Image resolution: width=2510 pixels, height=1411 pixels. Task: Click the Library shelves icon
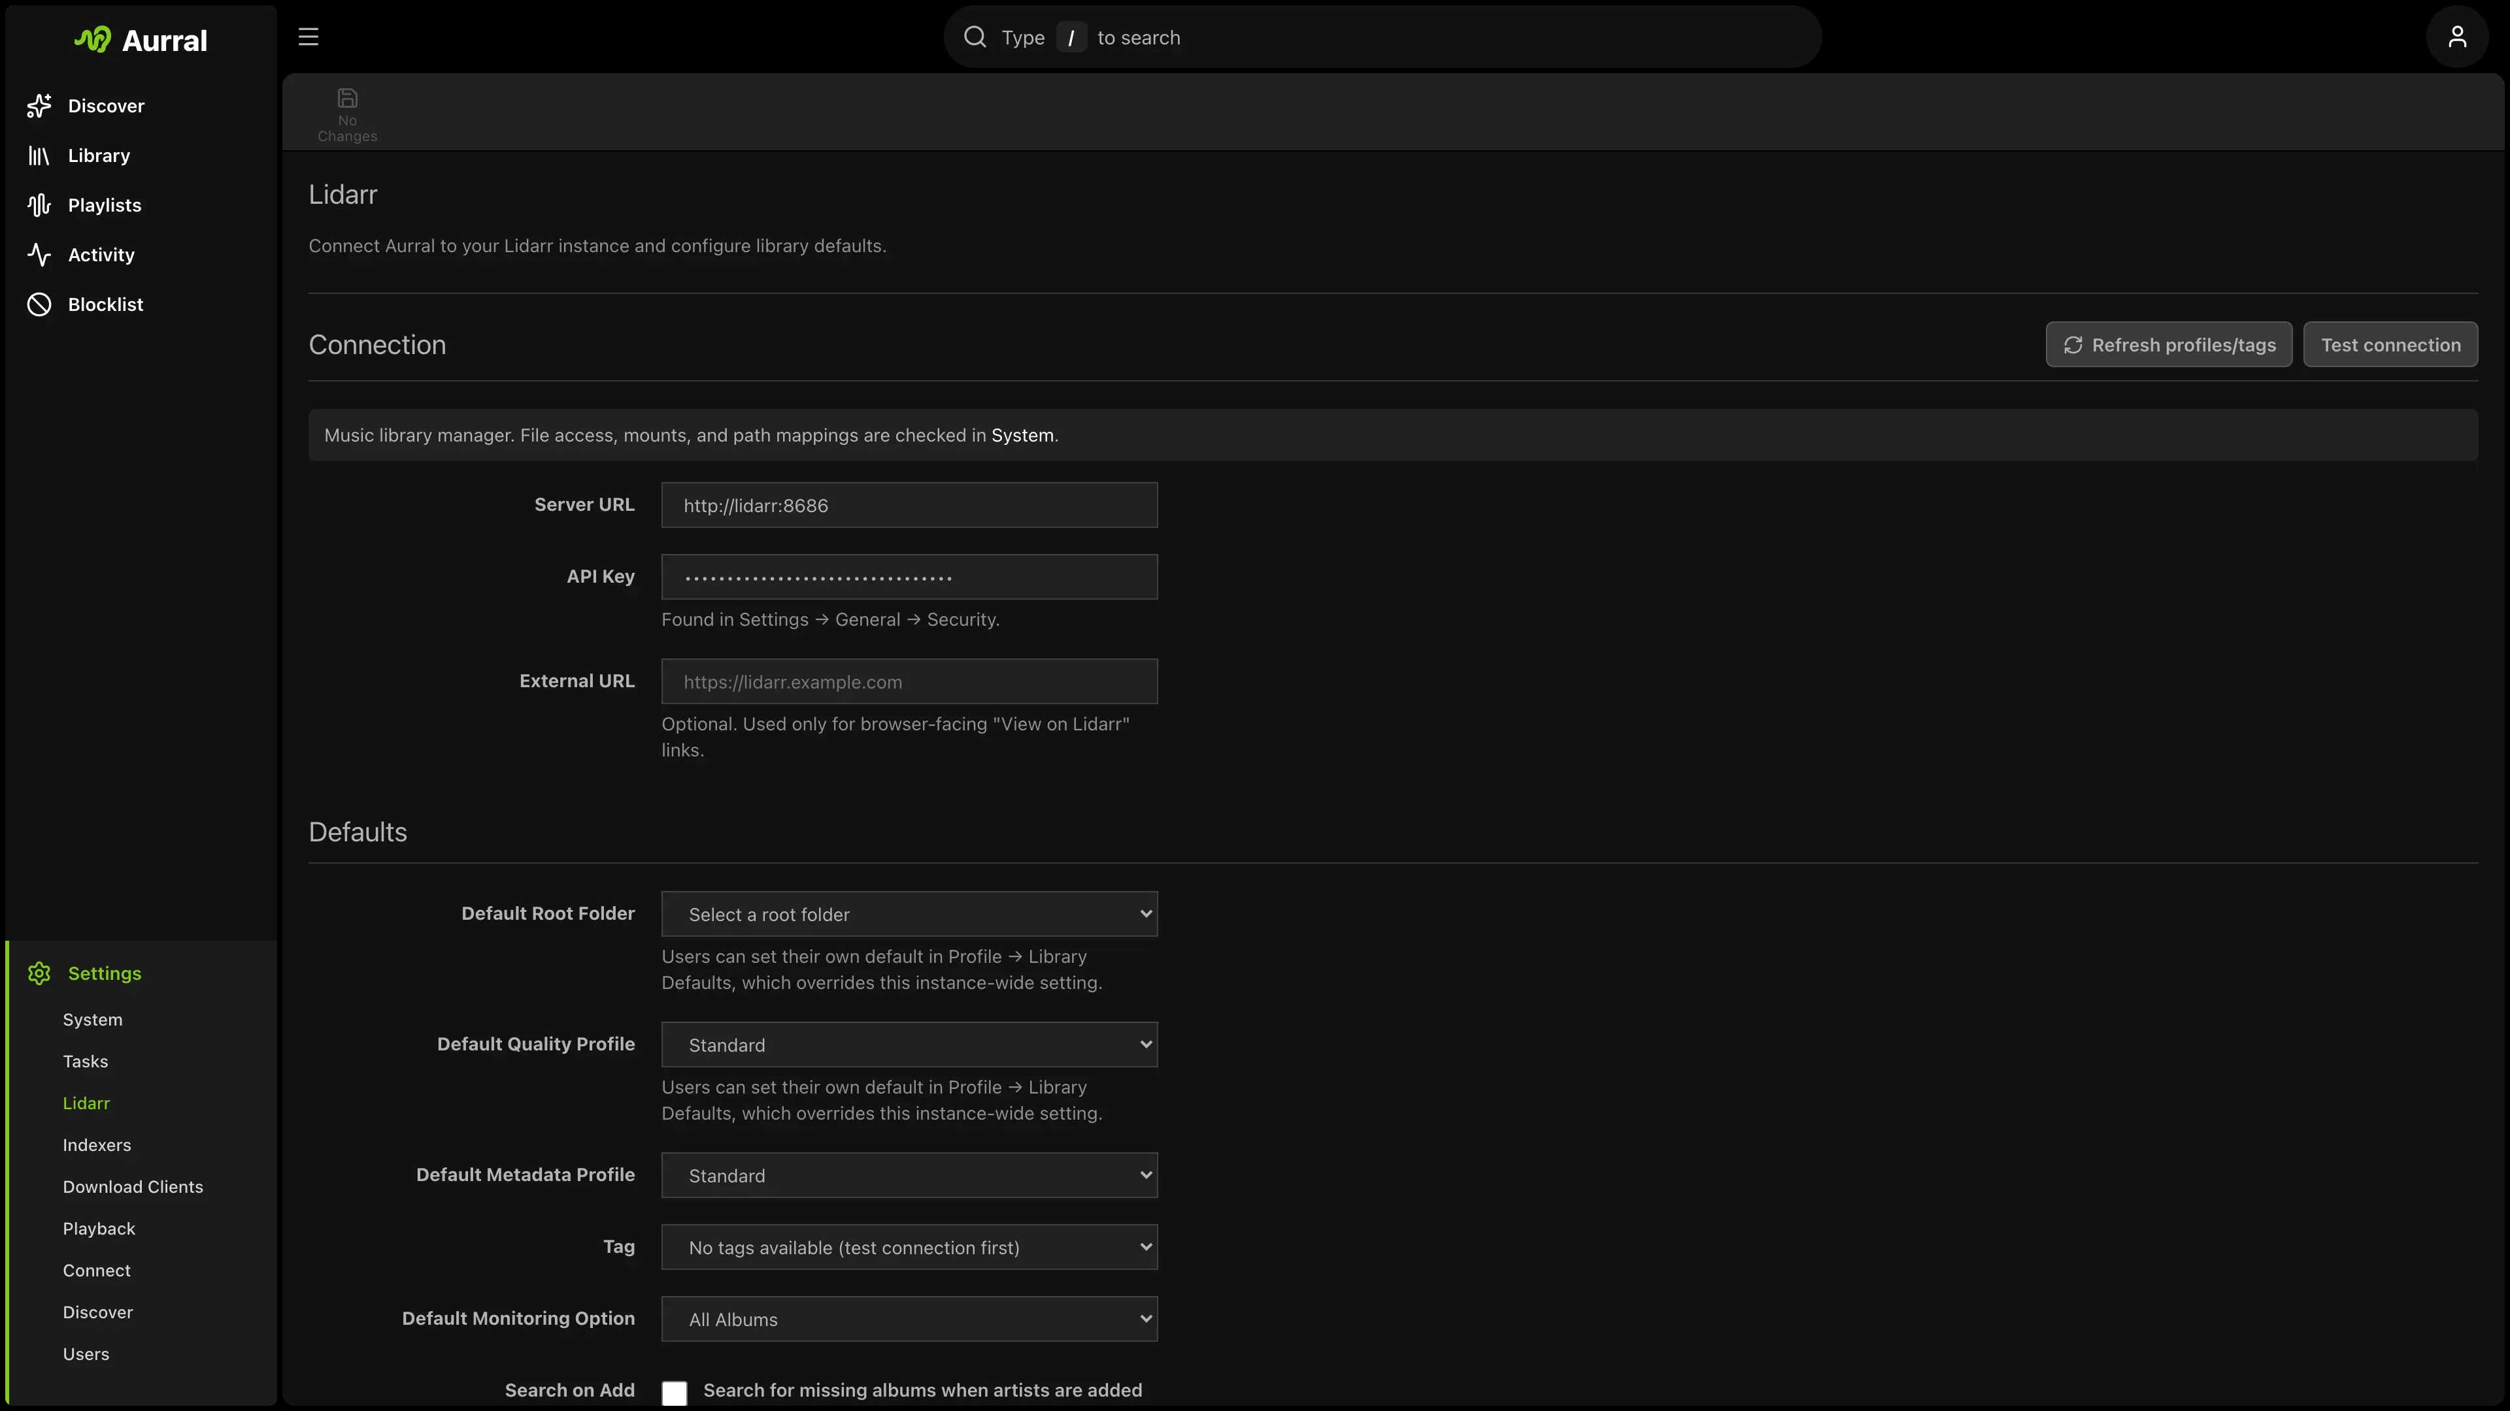[39, 155]
